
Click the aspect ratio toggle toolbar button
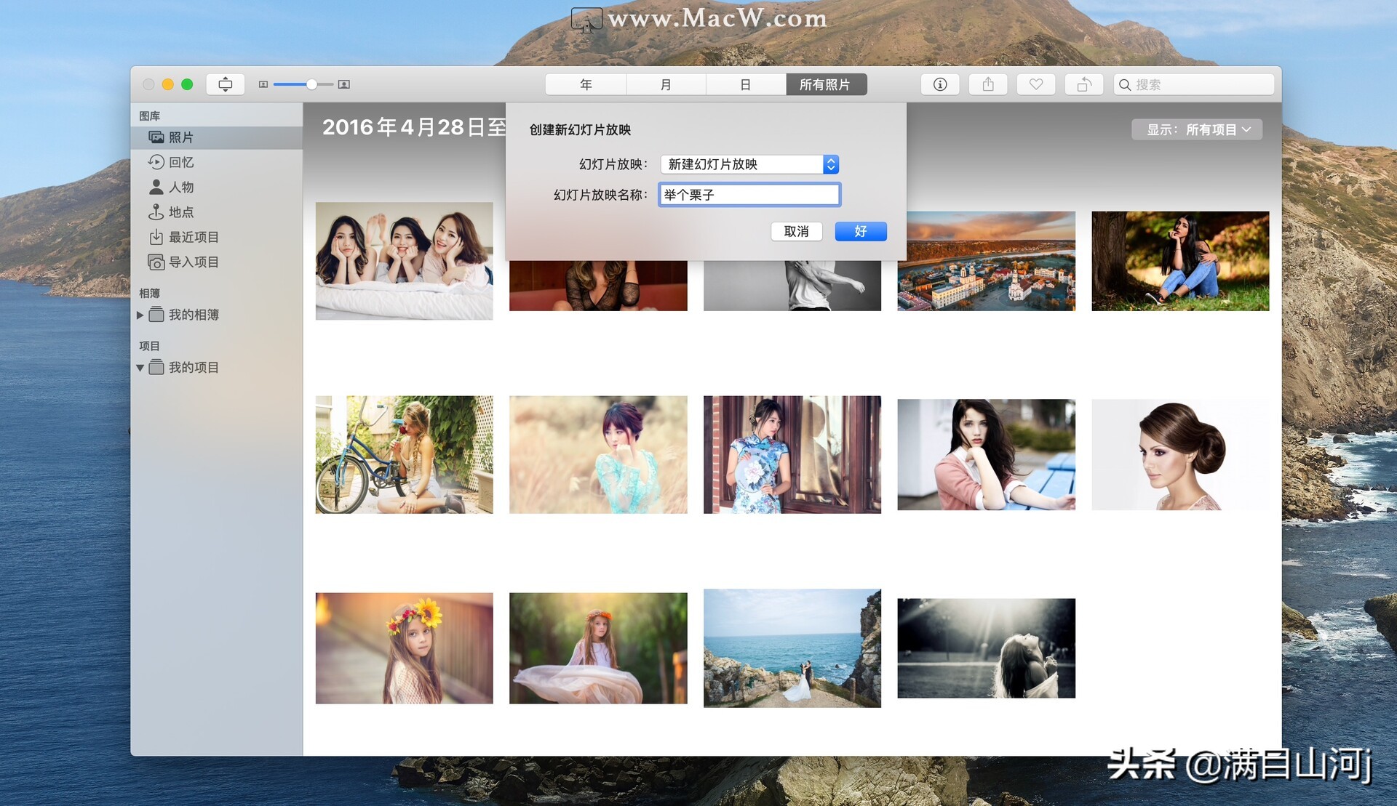point(226,84)
